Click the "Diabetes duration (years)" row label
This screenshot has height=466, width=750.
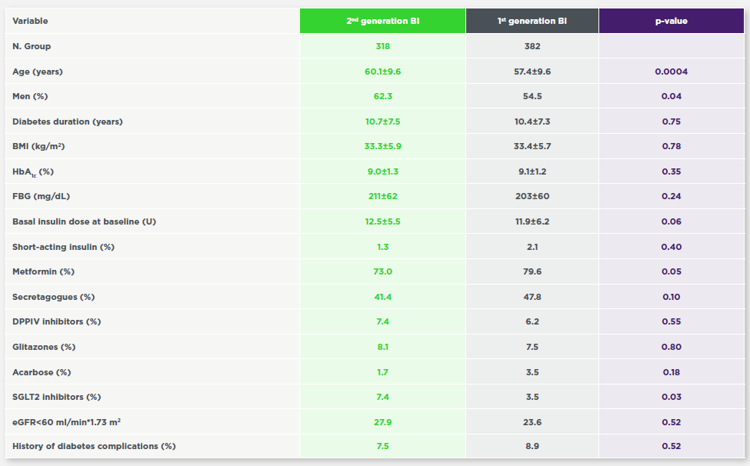[x=68, y=121]
